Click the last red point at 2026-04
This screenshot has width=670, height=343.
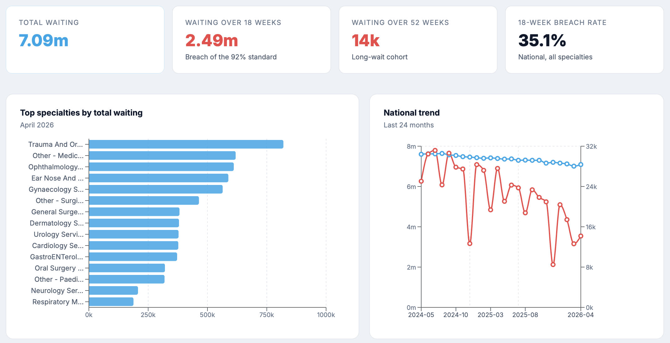[x=581, y=236]
